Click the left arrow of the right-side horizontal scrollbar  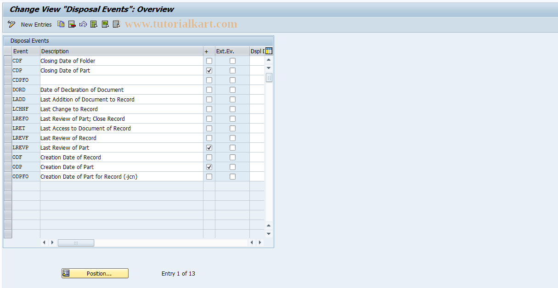pos(252,243)
